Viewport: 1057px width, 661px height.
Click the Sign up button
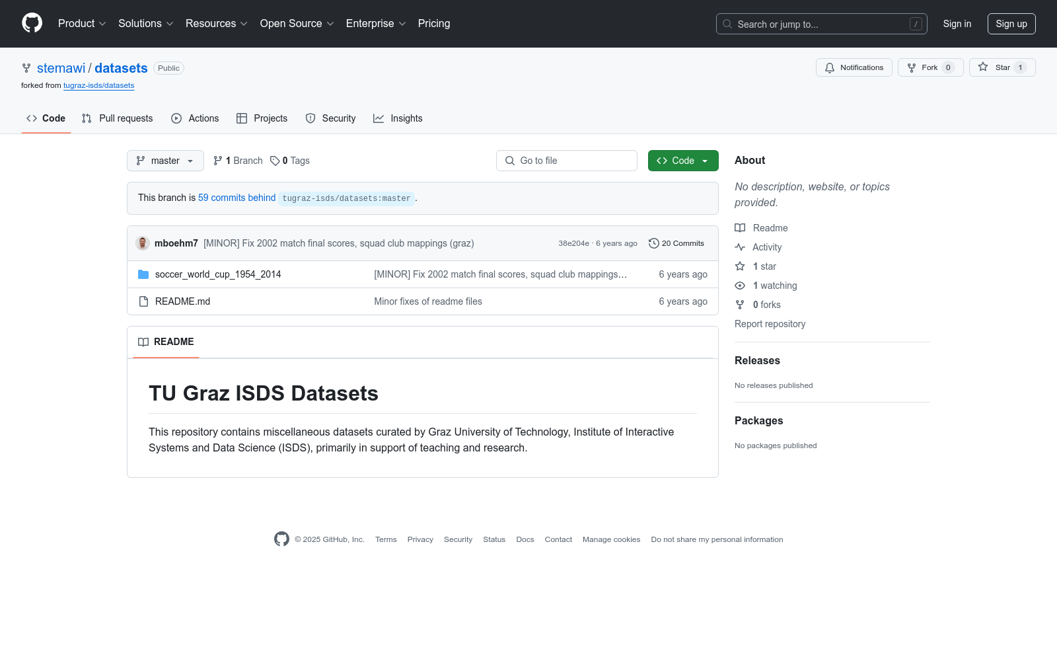pyautogui.click(x=1011, y=24)
